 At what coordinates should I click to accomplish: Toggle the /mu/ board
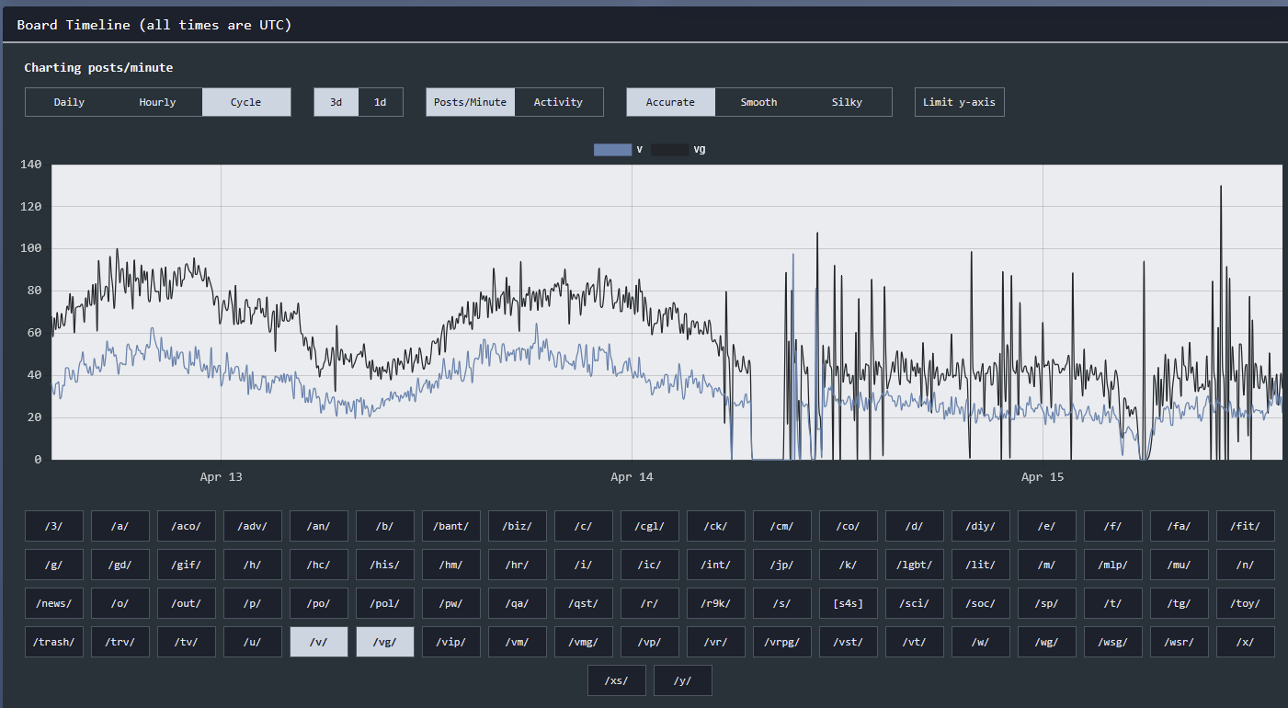(x=1180, y=565)
